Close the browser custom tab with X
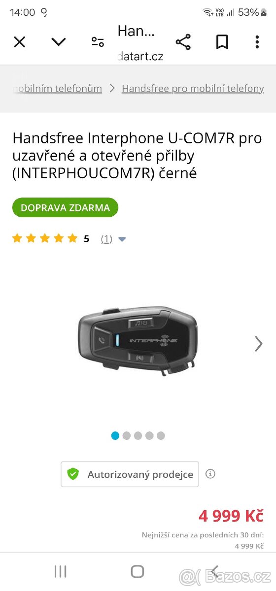Image resolution: width=276 pixels, height=591 pixels. click(x=19, y=42)
